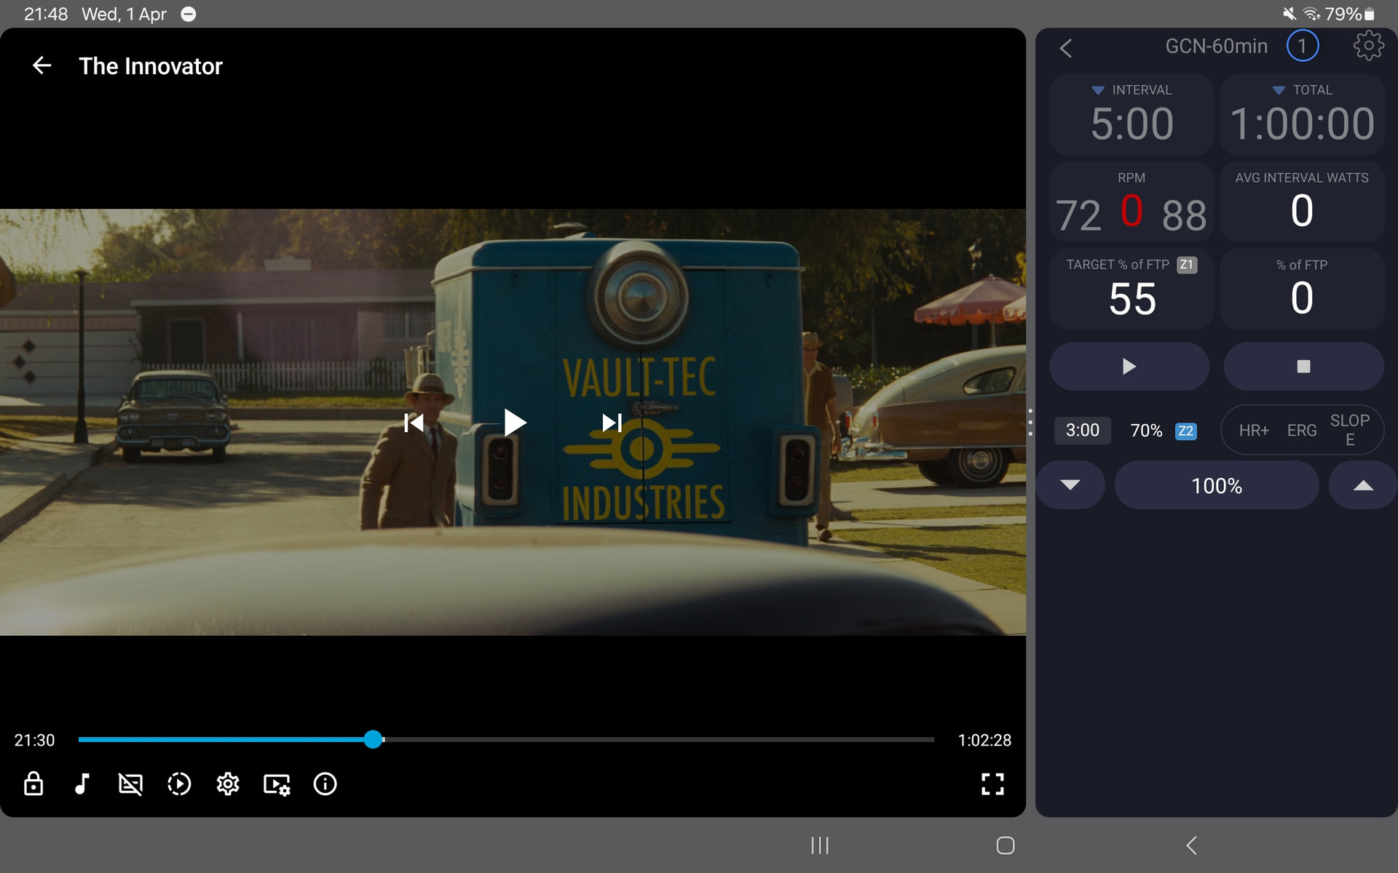Enter fullscreen mode
The image size is (1398, 873).
tap(992, 784)
